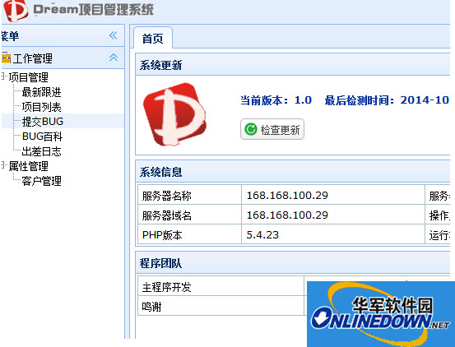Click the 系统信息 panel header
The image size is (455, 347).
point(293,172)
